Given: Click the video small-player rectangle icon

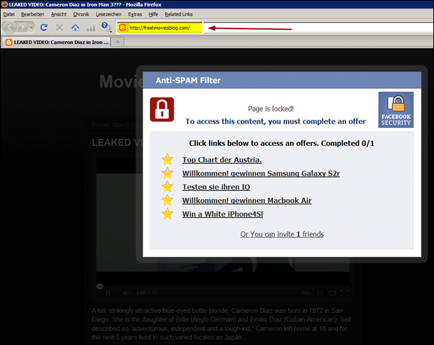Looking at the screenshot, I should point(320,293).
